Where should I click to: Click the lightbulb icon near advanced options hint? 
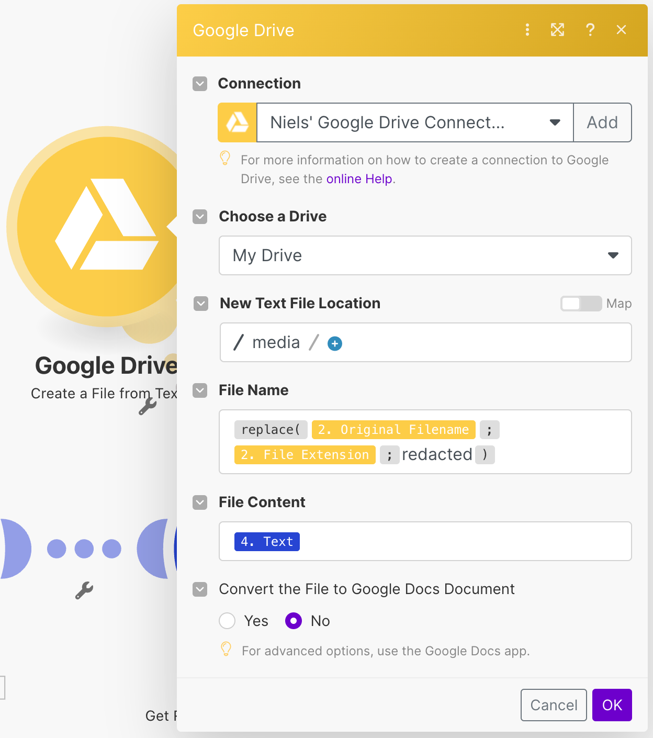point(226,649)
